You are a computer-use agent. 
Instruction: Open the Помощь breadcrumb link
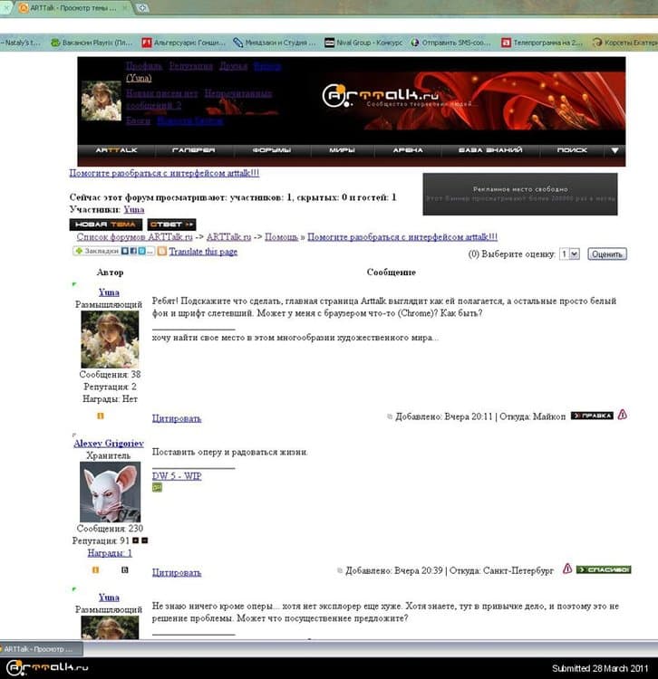[281, 237]
